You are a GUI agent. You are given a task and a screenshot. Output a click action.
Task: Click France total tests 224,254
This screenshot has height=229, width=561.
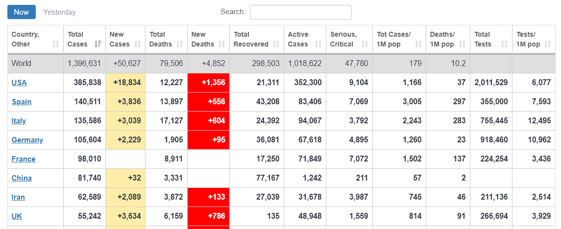pos(494,159)
